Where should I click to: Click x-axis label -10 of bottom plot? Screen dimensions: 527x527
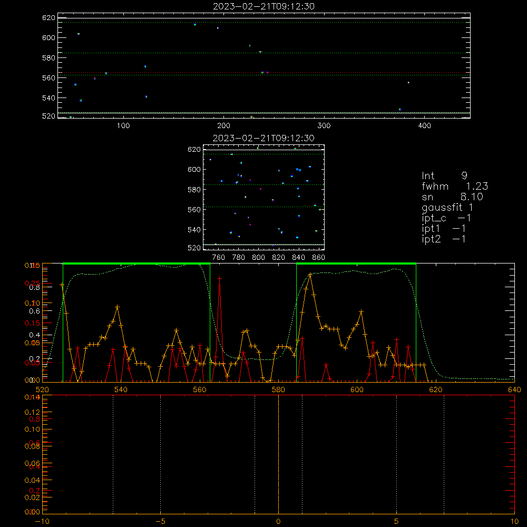coord(42,521)
